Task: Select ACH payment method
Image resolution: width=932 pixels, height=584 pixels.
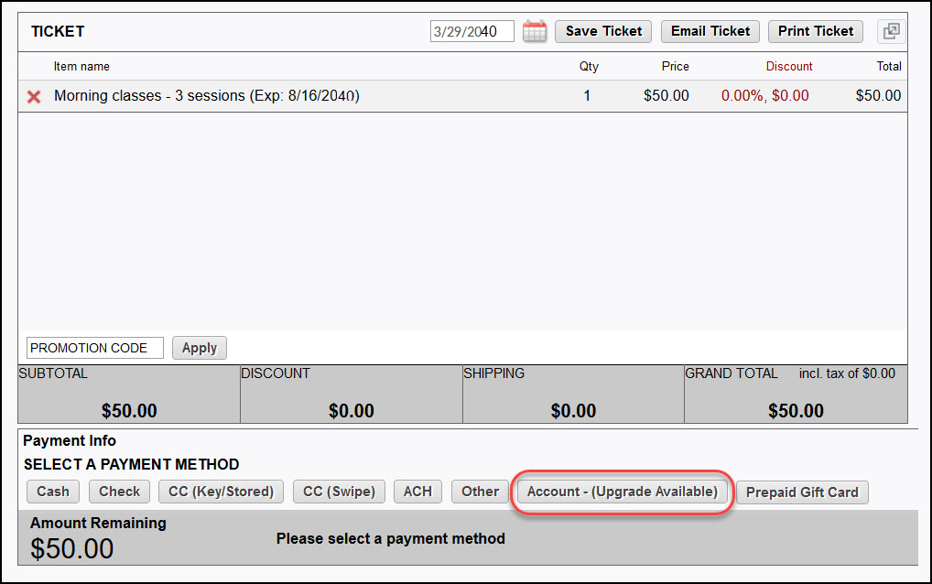Action: [417, 492]
